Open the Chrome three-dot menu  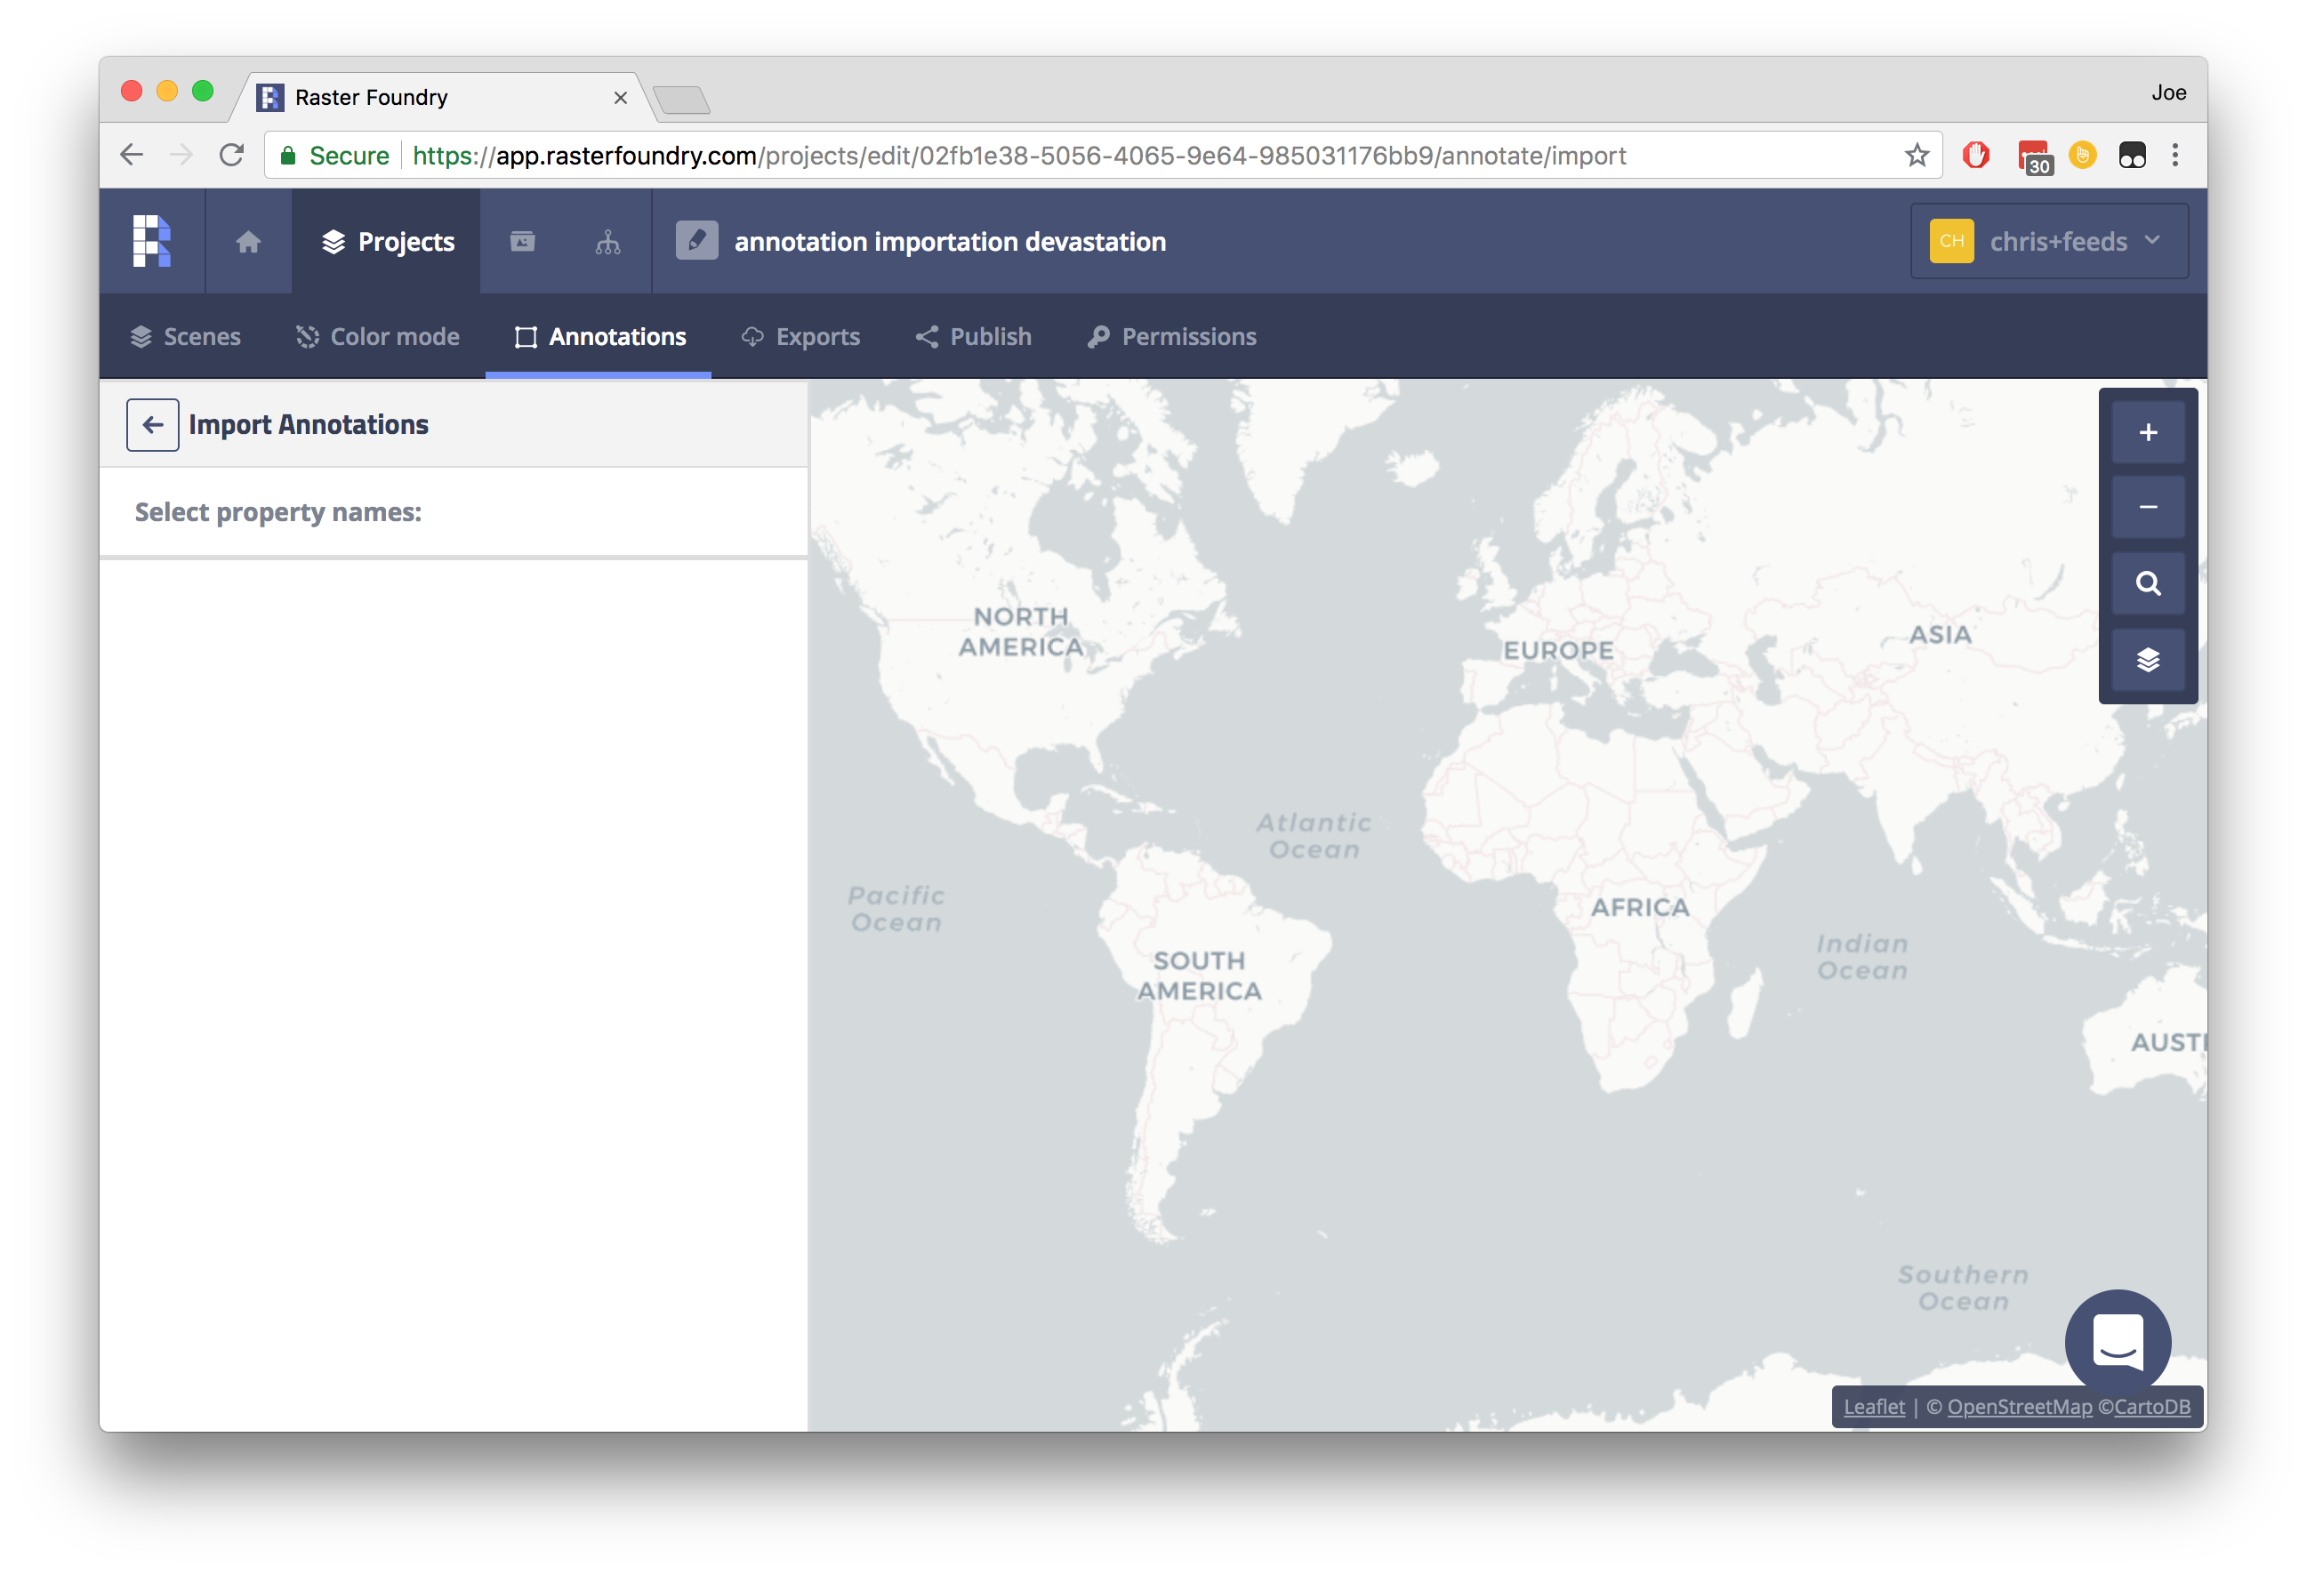click(x=2175, y=155)
